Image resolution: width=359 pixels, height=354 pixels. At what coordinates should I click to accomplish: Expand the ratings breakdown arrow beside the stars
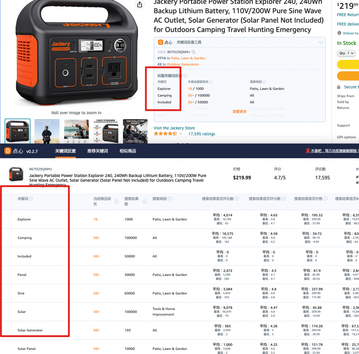[x=181, y=134]
